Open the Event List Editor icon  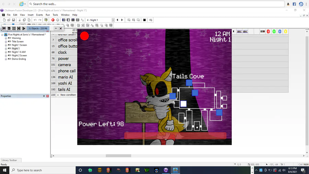(78, 20)
